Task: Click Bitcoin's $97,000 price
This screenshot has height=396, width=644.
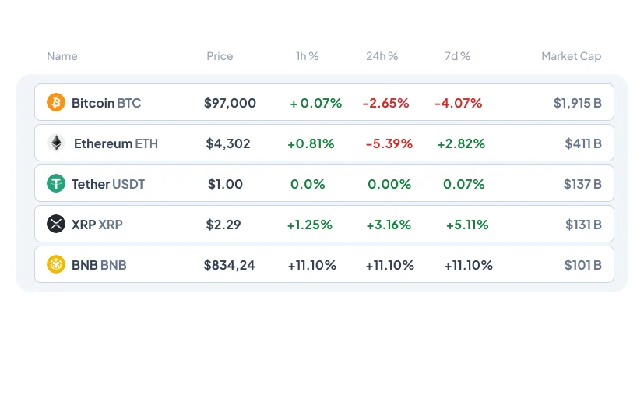Action: pyautogui.click(x=230, y=103)
